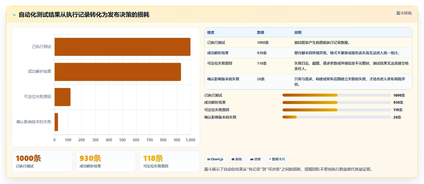Click the 数据 column header

point(261,32)
